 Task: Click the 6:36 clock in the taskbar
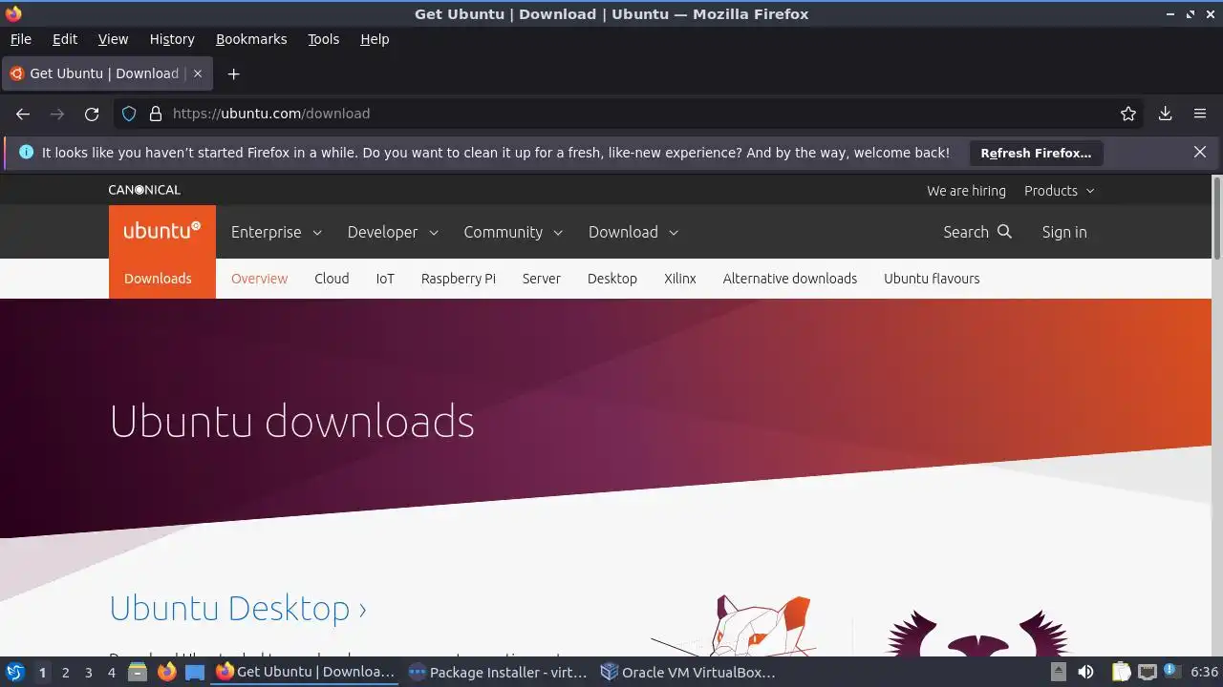(x=1205, y=672)
